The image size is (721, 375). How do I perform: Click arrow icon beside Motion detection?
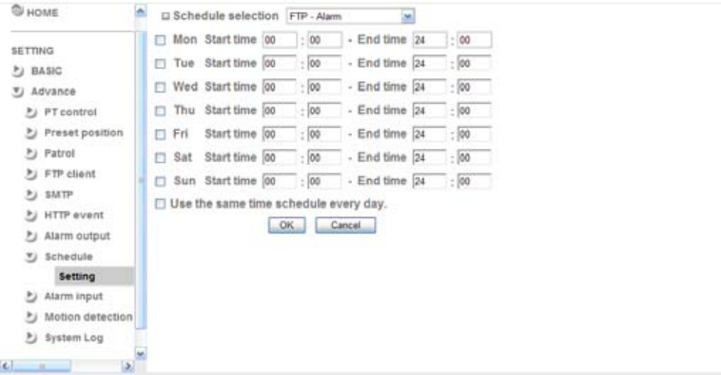point(31,317)
